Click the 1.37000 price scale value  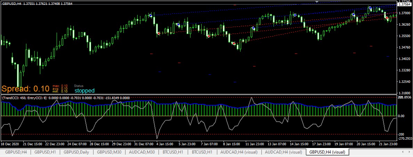point(405,13)
